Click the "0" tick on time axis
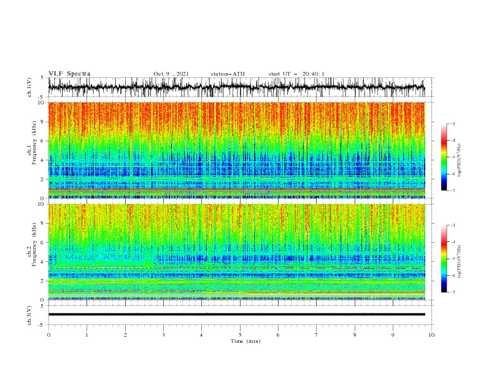 (x=48, y=335)
